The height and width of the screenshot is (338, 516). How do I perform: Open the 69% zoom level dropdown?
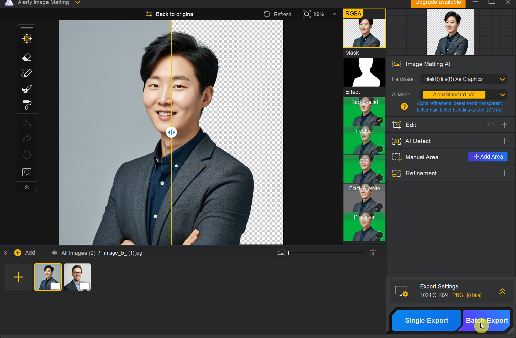[334, 14]
